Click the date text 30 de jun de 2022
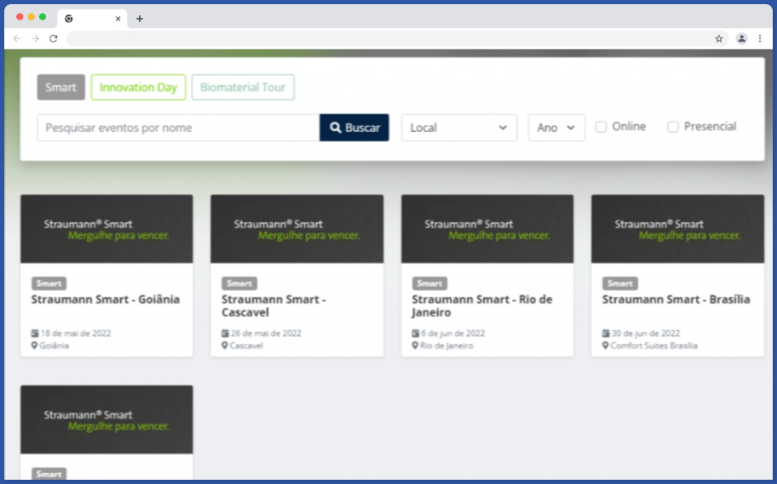The image size is (777, 484). [x=646, y=333]
